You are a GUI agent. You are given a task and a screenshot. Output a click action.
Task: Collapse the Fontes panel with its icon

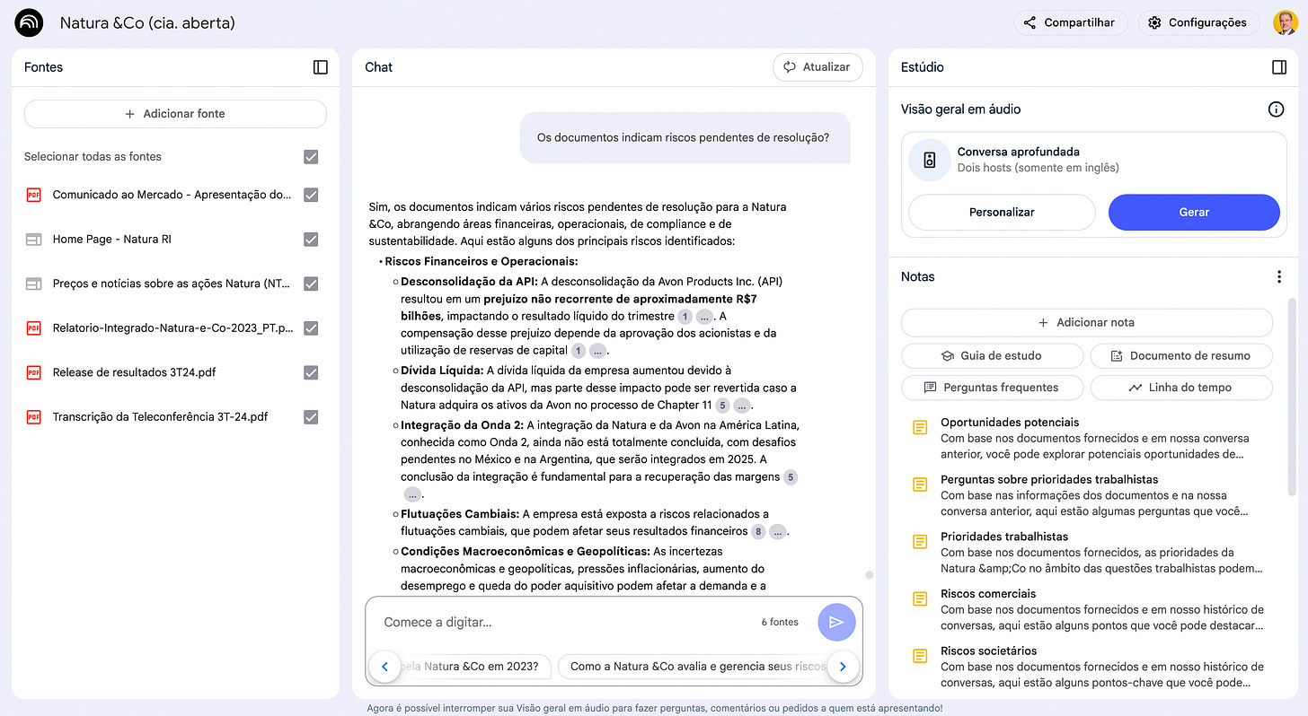[321, 67]
